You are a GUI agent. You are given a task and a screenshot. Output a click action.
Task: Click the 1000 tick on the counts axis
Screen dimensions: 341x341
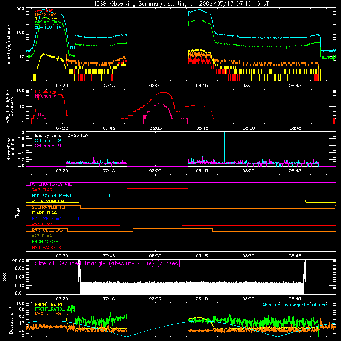point(19,9)
